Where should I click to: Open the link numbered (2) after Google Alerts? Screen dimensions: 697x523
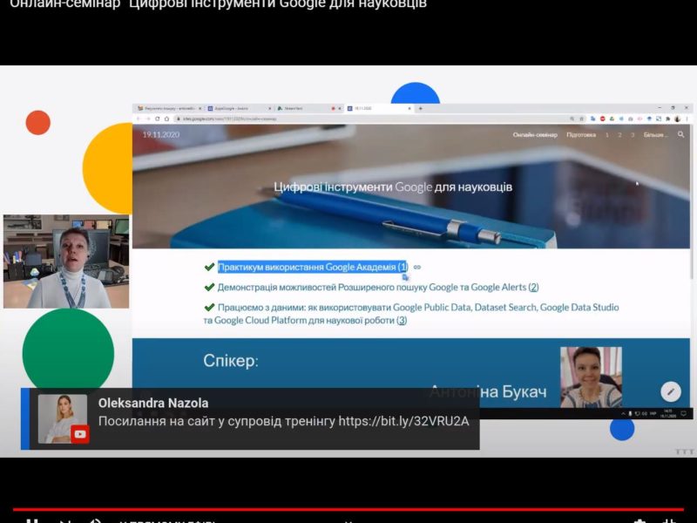tap(533, 288)
